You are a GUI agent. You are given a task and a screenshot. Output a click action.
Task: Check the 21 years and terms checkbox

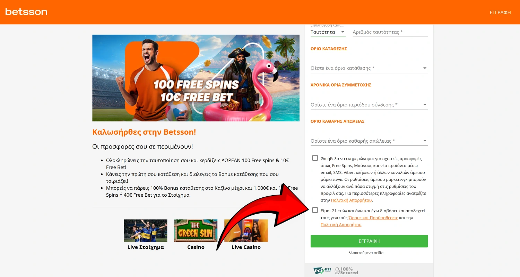(x=315, y=210)
